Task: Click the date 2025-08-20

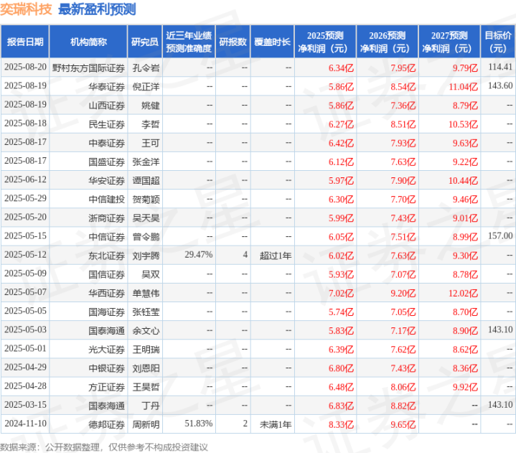Action: click(x=25, y=67)
